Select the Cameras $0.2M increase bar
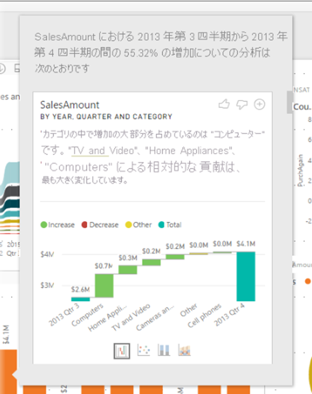Image resolution: width=312 pixels, height=394 pixels. (x=175, y=257)
